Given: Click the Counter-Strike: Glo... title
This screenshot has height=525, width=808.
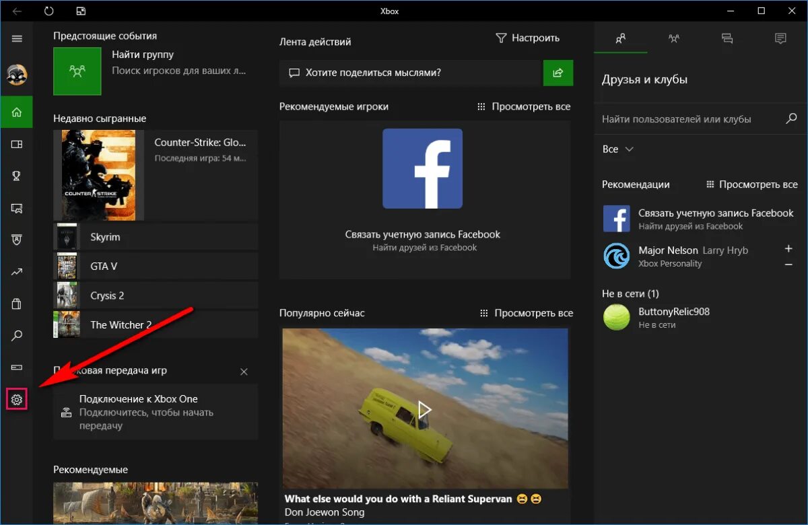Looking at the screenshot, I should (x=201, y=142).
